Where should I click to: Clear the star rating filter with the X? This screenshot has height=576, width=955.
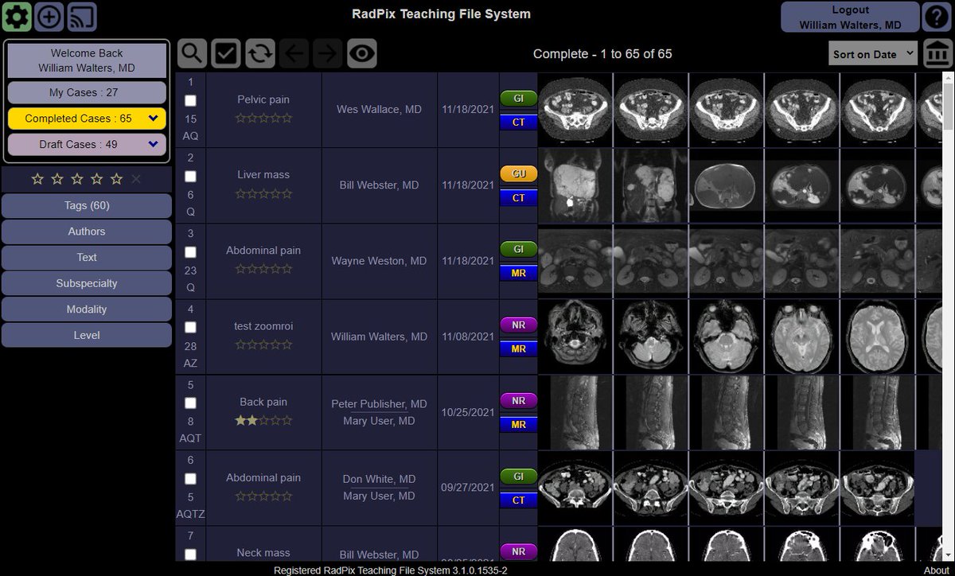pos(136,179)
